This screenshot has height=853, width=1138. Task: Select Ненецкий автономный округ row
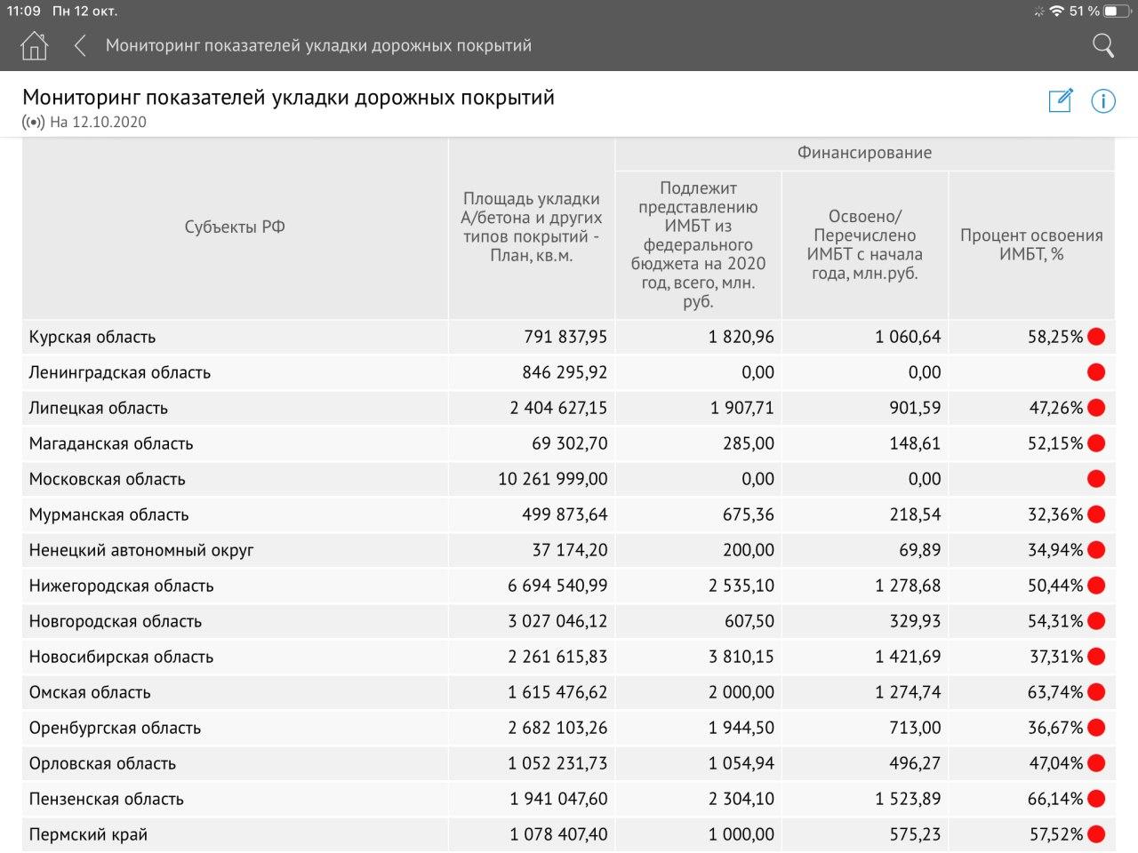pos(141,550)
